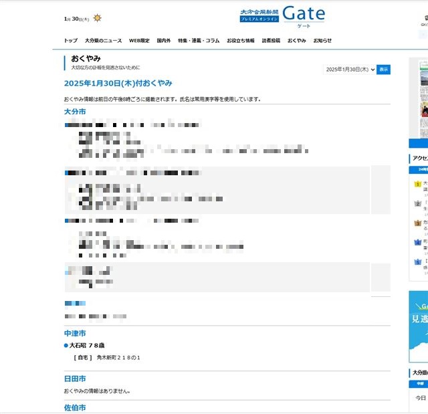This screenshot has height=414, width=428.
Task: Open お役立ち情報 menu
Action: pyautogui.click(x=241, y=41)
